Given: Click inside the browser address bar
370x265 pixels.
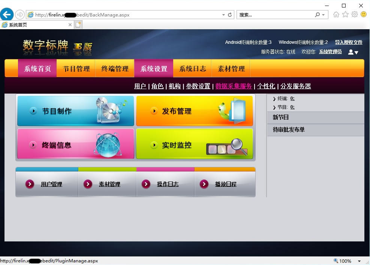Looking at the screenshot, I should 124,15.
